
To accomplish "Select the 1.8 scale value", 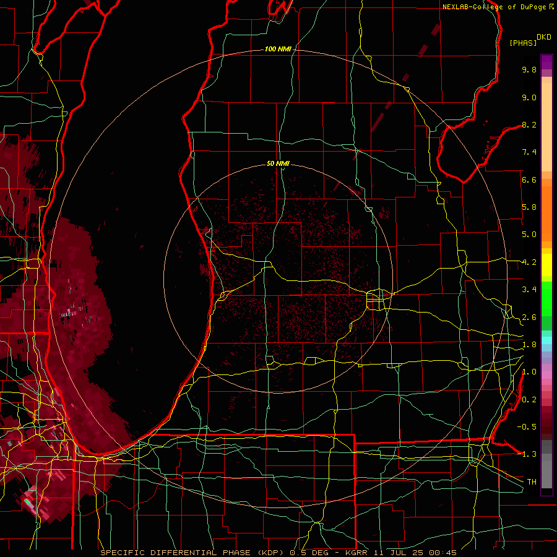I will [x=529, y=345].
